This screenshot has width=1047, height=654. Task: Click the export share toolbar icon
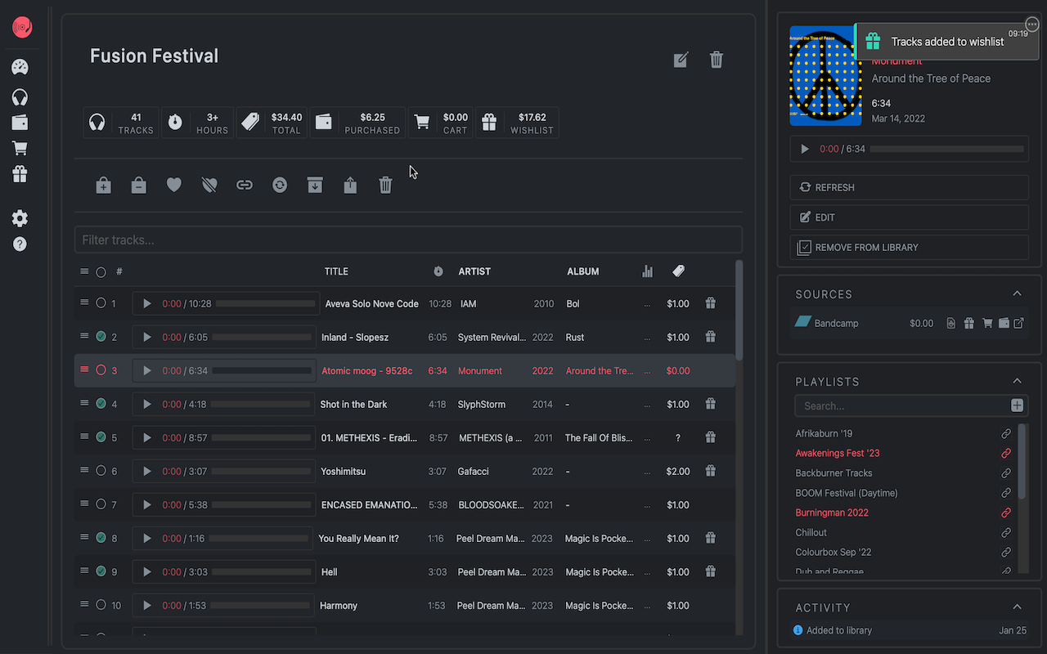[x=350, y=186]
